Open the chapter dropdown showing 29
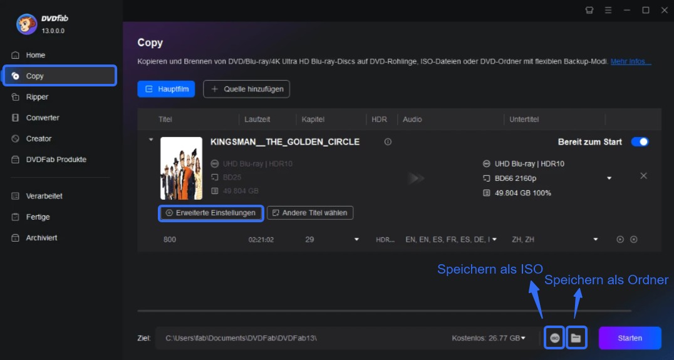Viewport: 674px width, 360px height. tap(356, 239)
